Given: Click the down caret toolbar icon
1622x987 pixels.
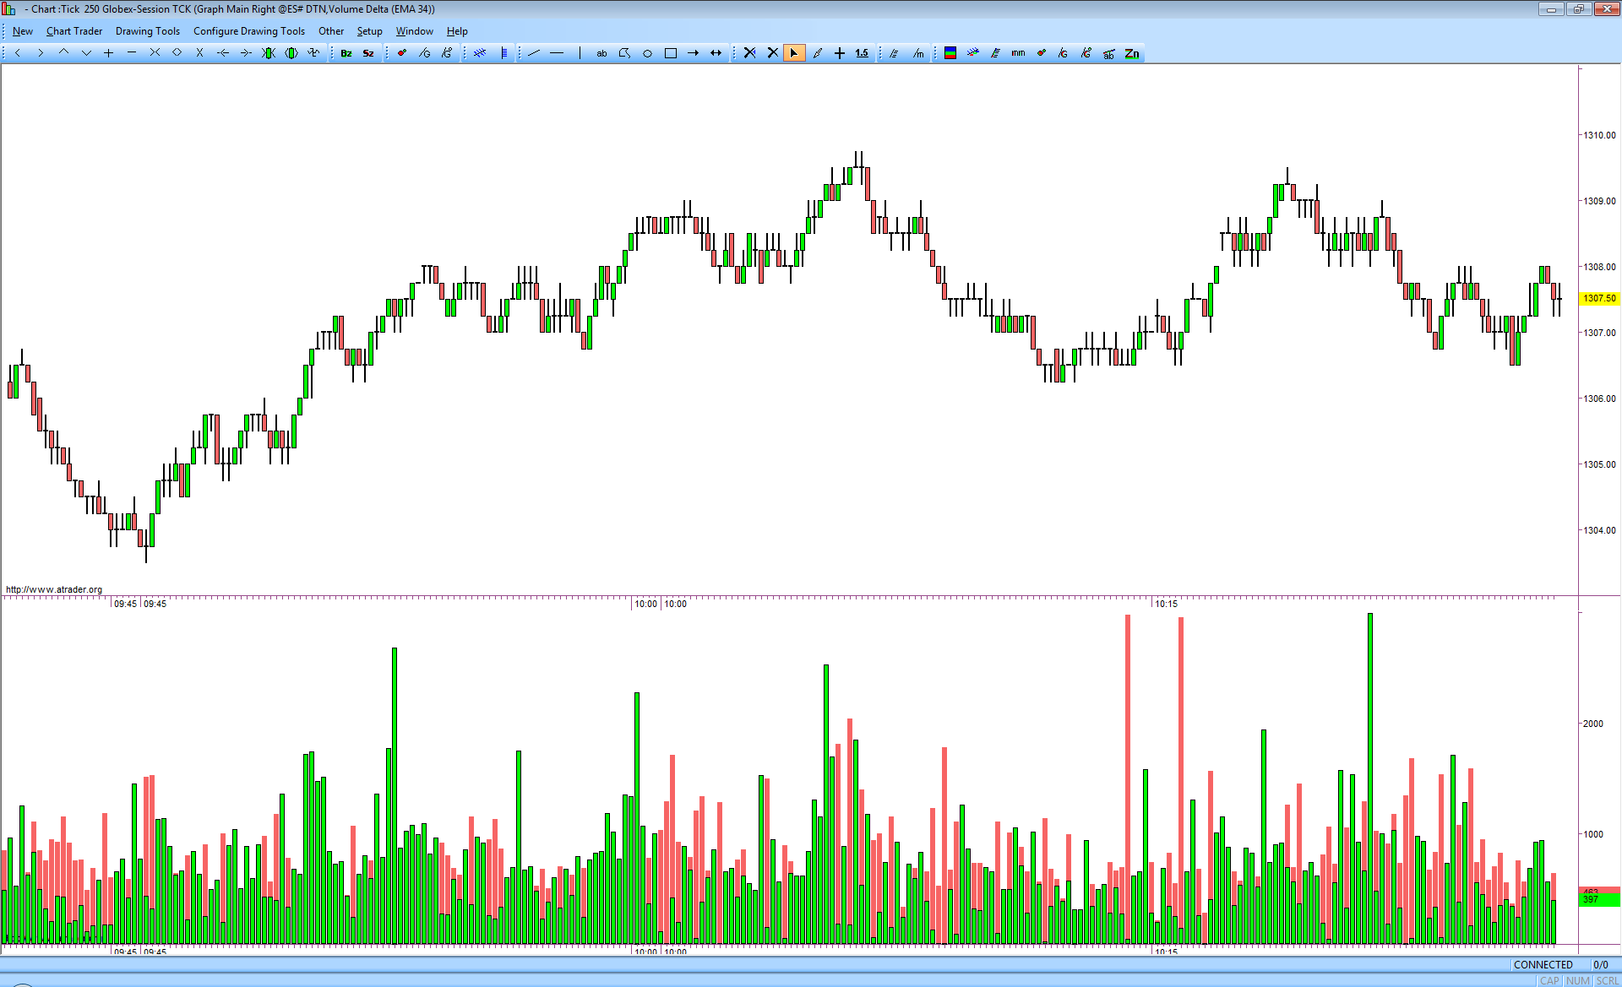Looking at the screenshot, I should point(86,53).
